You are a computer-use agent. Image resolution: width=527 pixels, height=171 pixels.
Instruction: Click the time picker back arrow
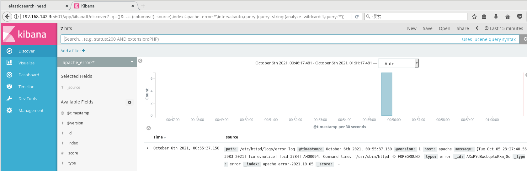(x=477, y=28)
